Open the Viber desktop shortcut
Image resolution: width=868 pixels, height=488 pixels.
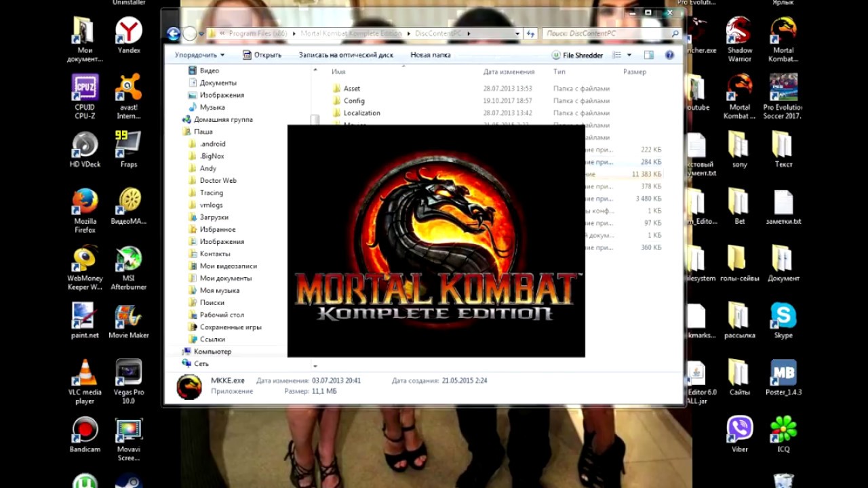point(739,435)
